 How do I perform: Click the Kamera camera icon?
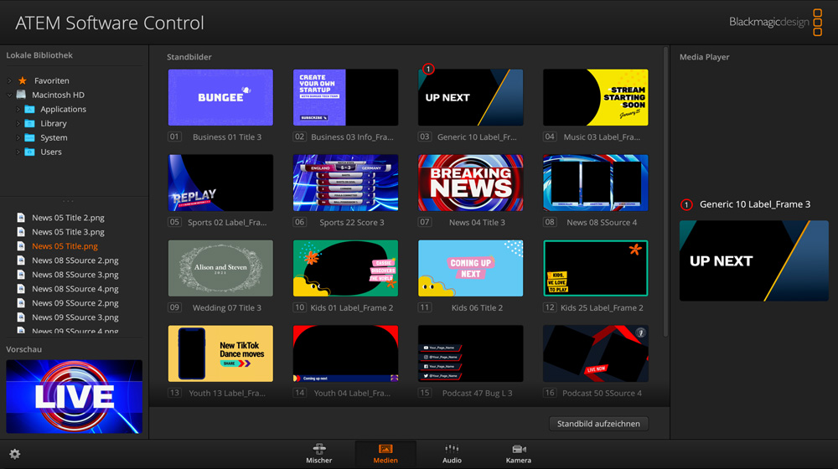pos(519,449)
